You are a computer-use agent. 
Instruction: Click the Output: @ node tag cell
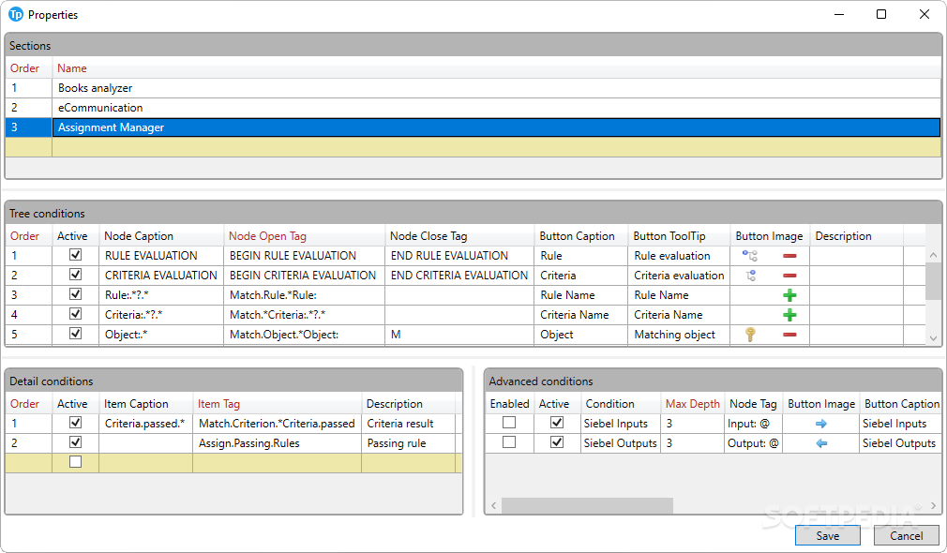click(x=753, y=443)
